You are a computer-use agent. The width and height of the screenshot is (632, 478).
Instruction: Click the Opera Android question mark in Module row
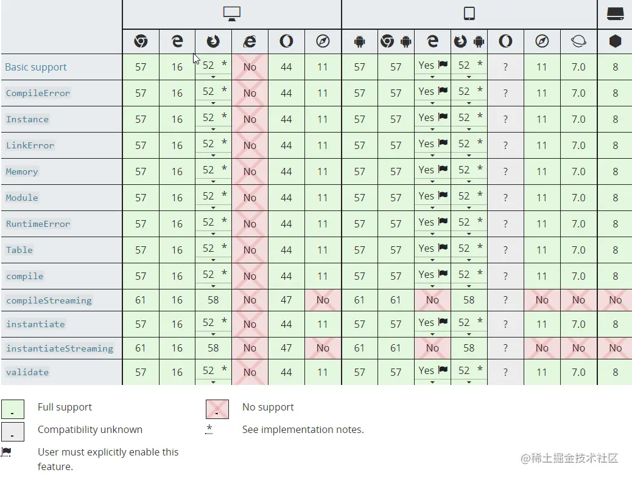tap(505, 198)
